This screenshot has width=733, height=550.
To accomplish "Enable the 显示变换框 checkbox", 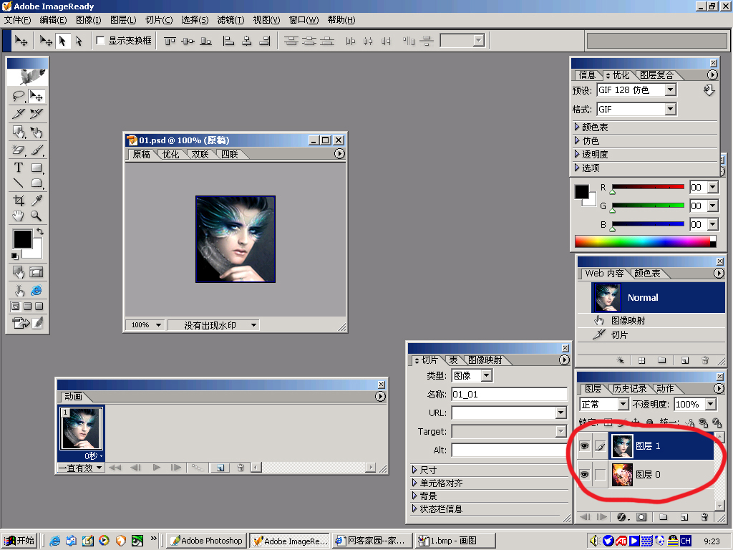I will coord(100,41).
